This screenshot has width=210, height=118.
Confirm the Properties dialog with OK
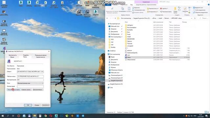28,105
